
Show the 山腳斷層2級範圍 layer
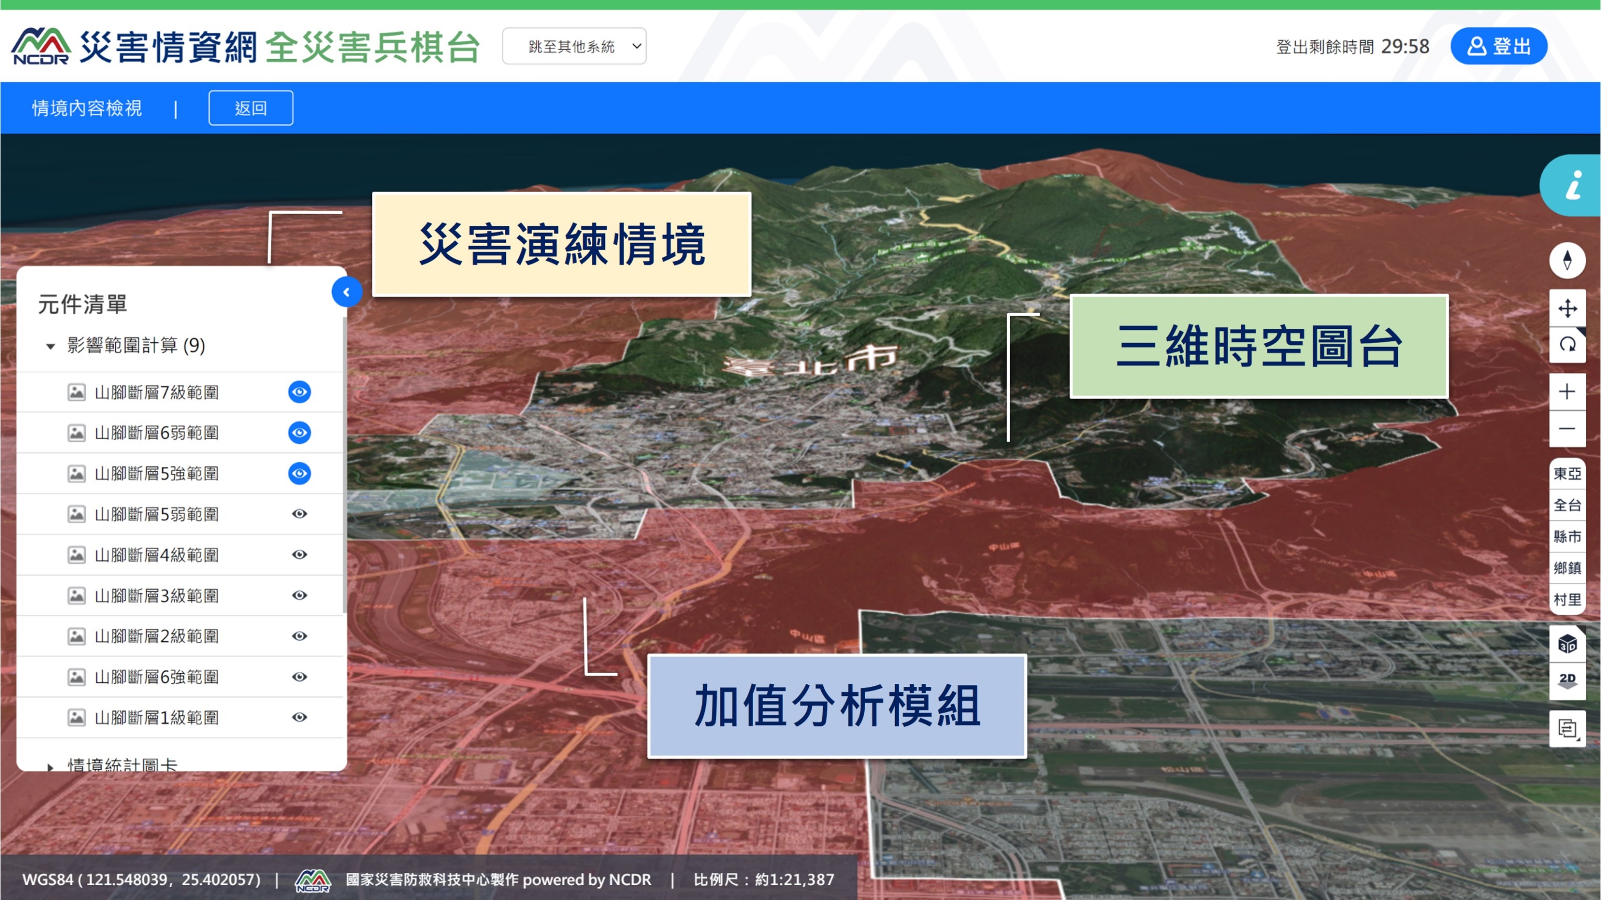[300, 636]
